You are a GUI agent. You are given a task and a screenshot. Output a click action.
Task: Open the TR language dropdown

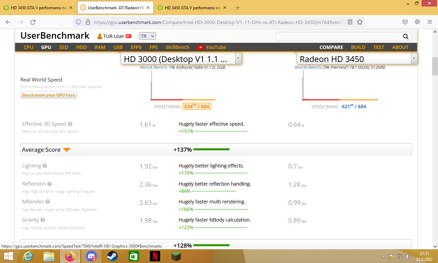click(147, 36)
